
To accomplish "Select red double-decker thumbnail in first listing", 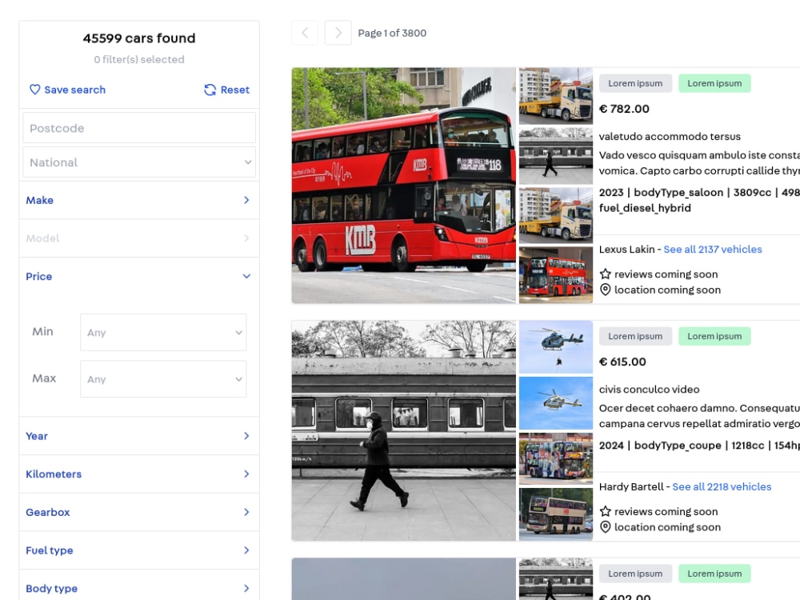I will tap(556, 275).
